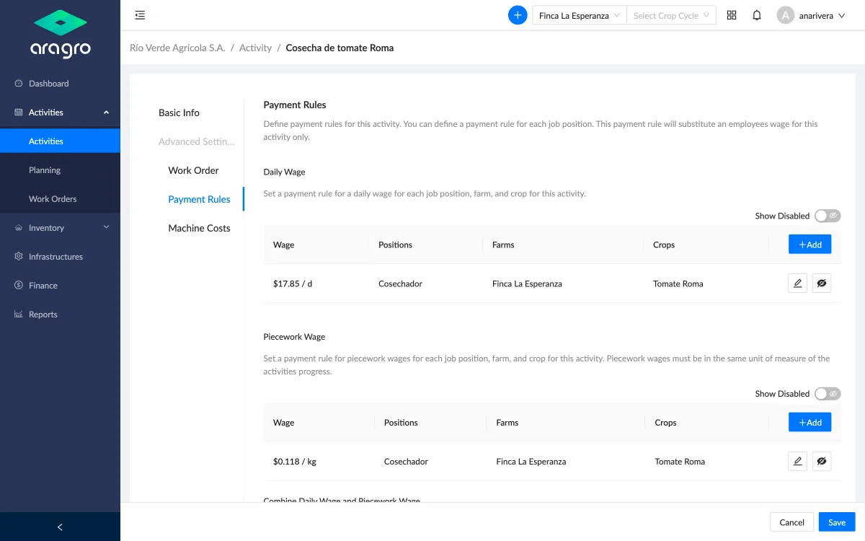
Task: Open the Select Crop Cycle dropdown
Action: 672,15
